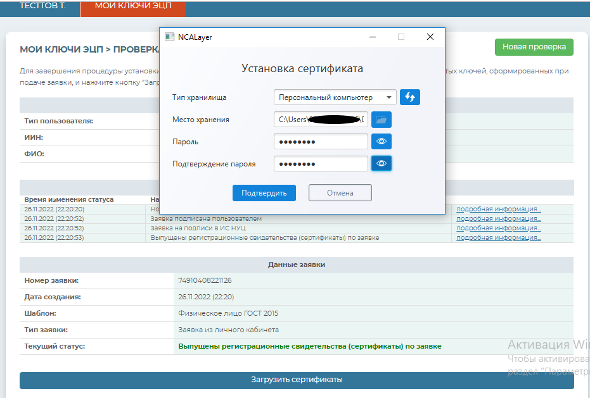Open the folder browse icon for storage location
This screenshot has width=590, height=398.
381,120
